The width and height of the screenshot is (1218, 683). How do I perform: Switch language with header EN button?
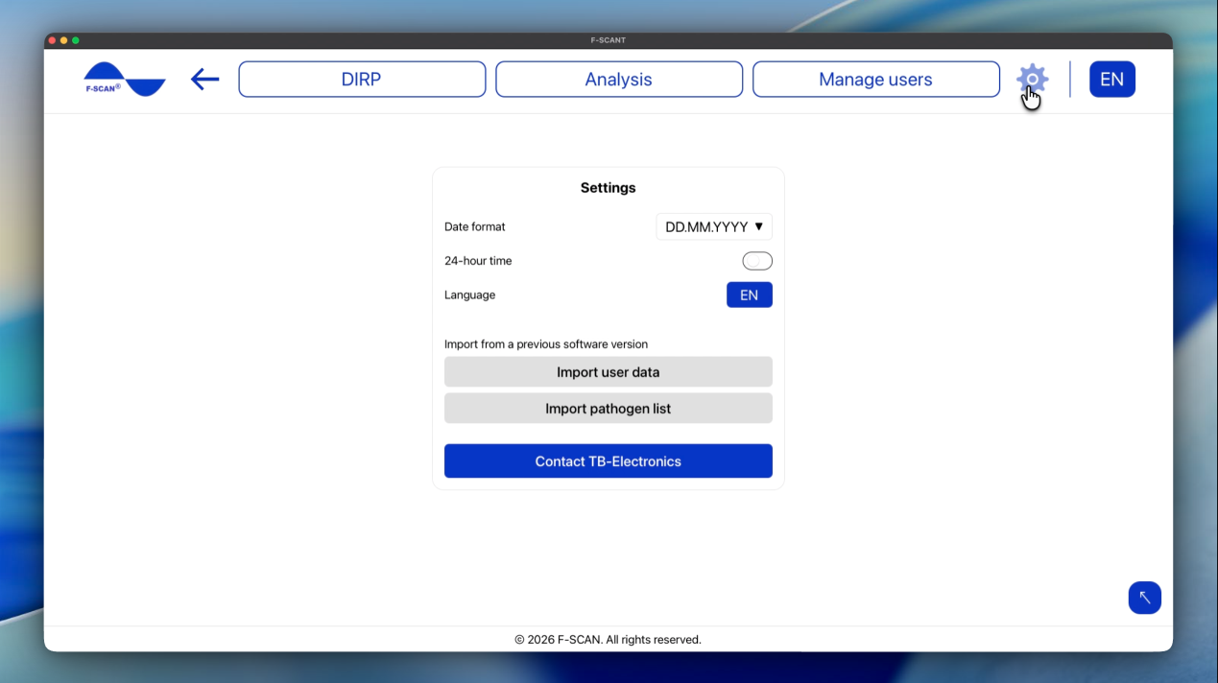coord(1111,80)
